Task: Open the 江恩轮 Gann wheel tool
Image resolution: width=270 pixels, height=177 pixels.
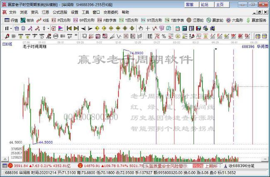Action: (195, 20)
